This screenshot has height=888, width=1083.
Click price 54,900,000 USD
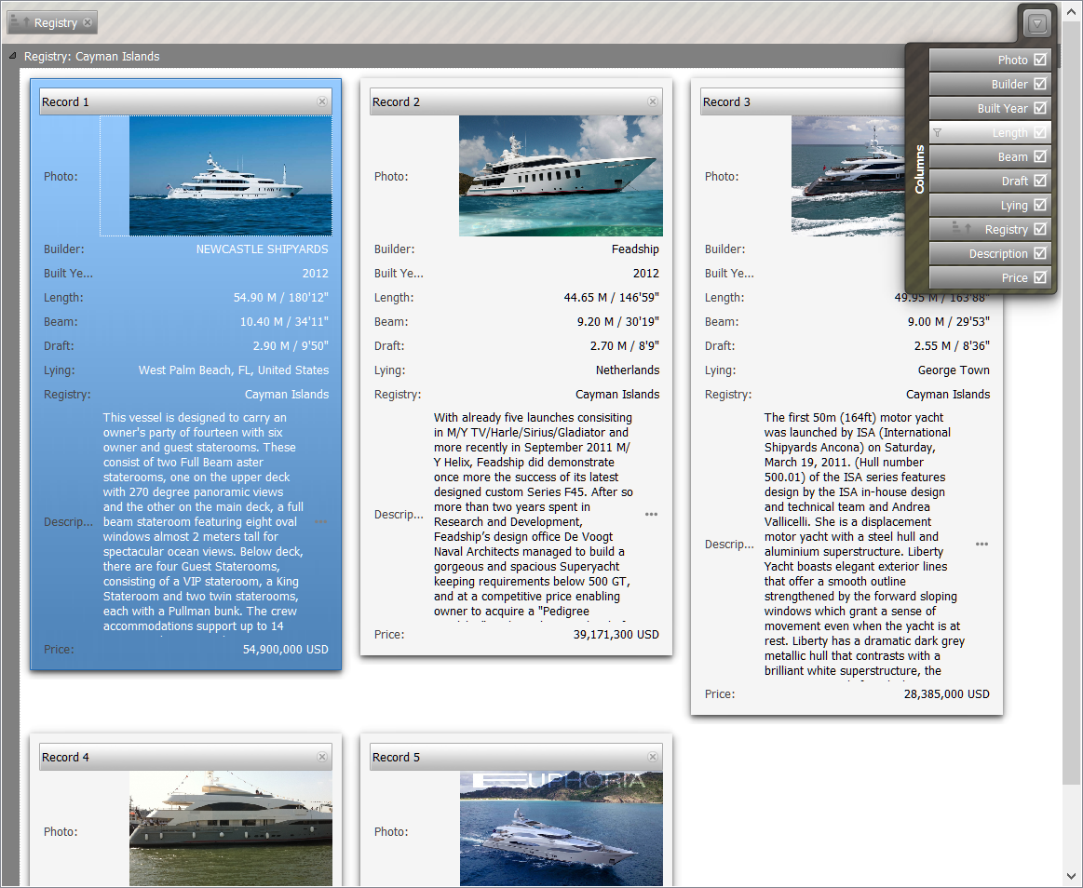285,649
